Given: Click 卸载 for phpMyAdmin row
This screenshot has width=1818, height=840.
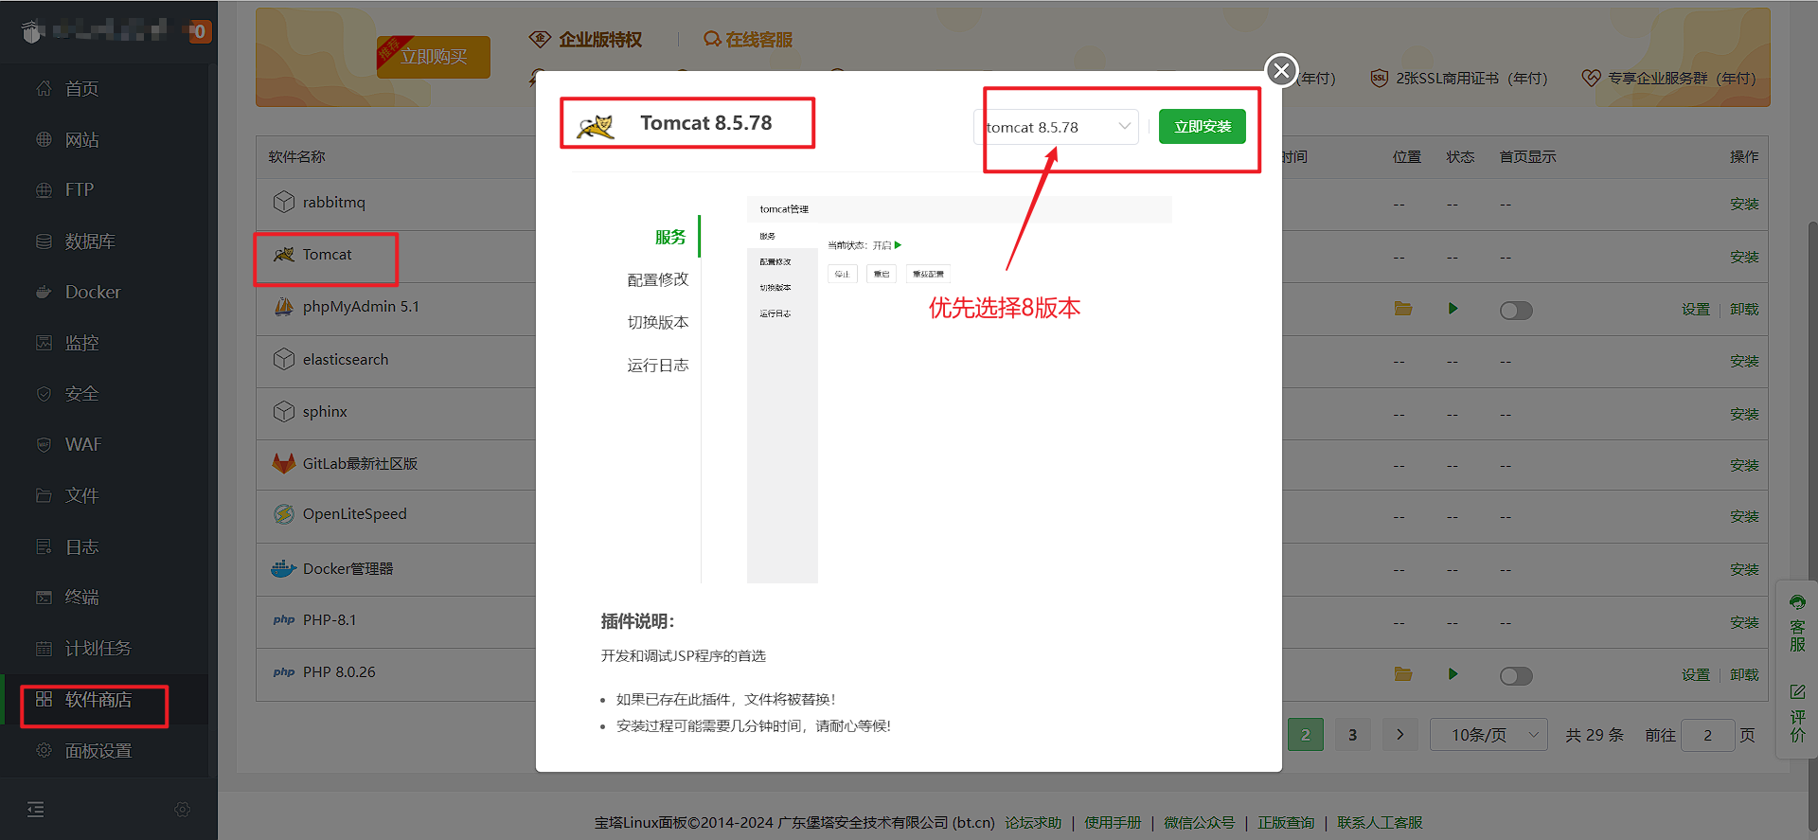Looking at the screenshot, I should 1744,310.
